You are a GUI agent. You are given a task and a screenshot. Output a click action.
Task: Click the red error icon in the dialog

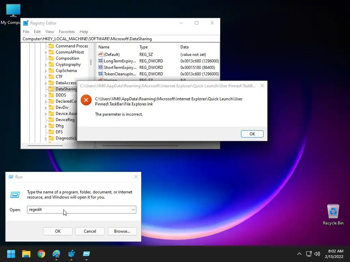point(86,100)
